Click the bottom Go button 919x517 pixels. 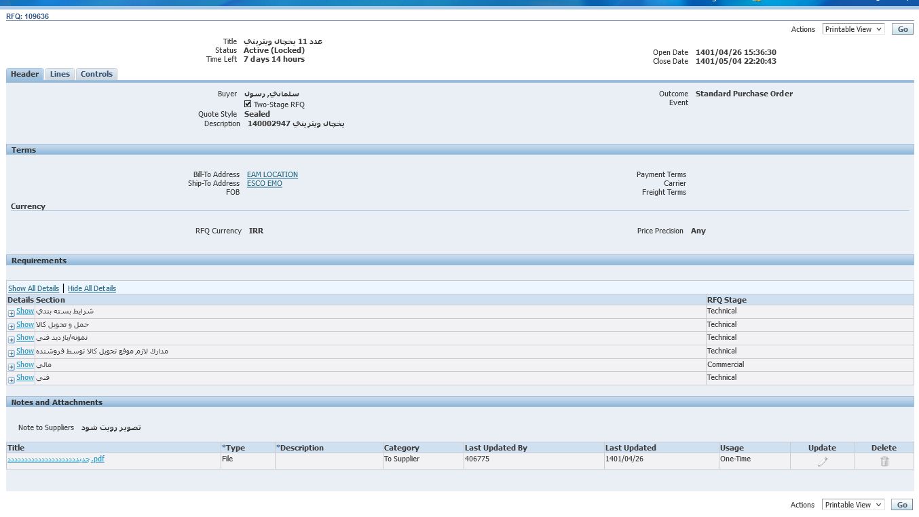902,505
